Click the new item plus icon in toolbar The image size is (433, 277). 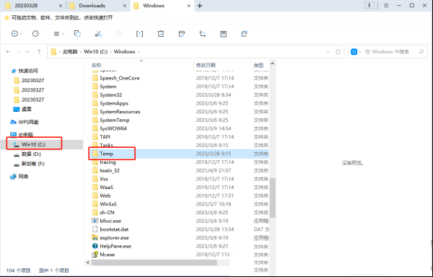point(14,34)
